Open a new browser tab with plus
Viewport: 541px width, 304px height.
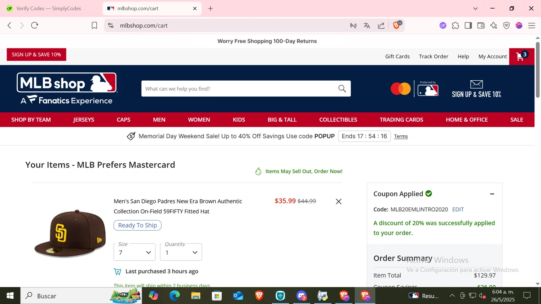tap(211, 8)
